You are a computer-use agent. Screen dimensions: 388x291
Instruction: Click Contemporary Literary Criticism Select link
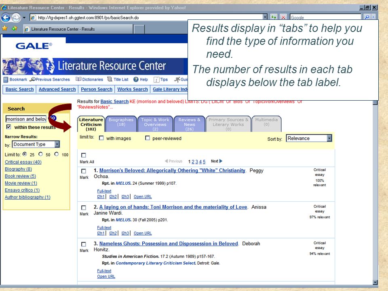(156, 263)
